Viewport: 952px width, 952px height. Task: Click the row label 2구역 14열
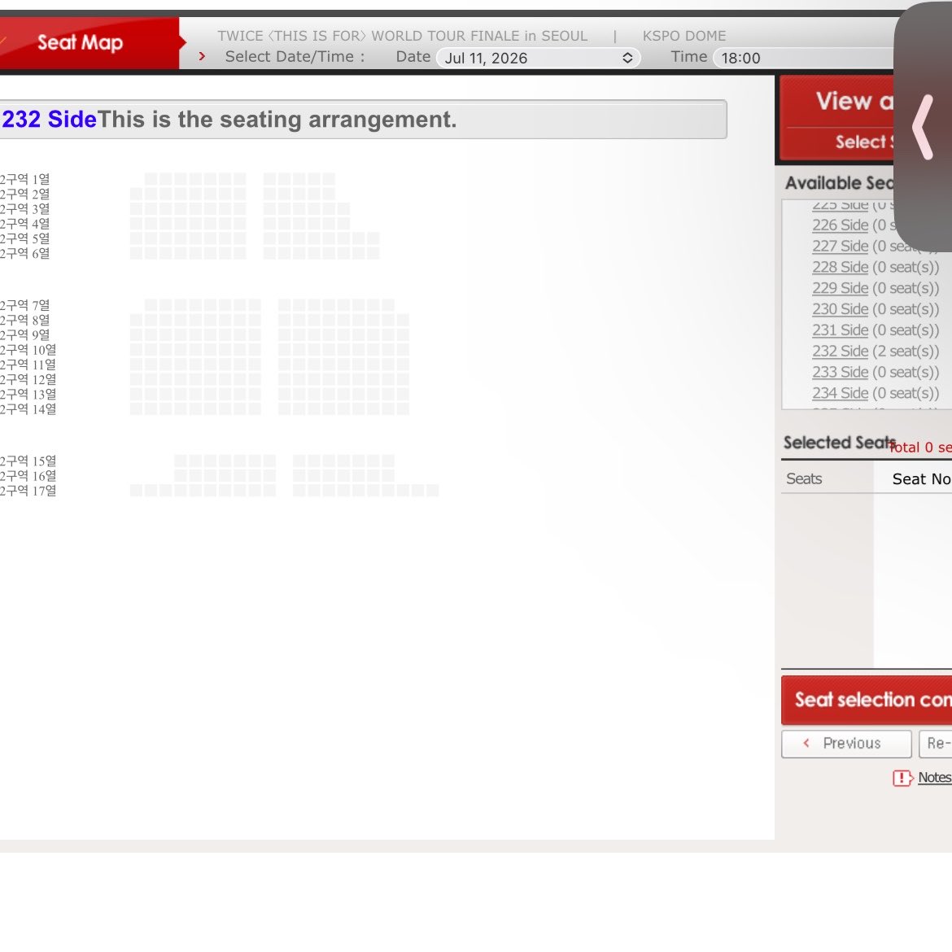click(28, 409)
